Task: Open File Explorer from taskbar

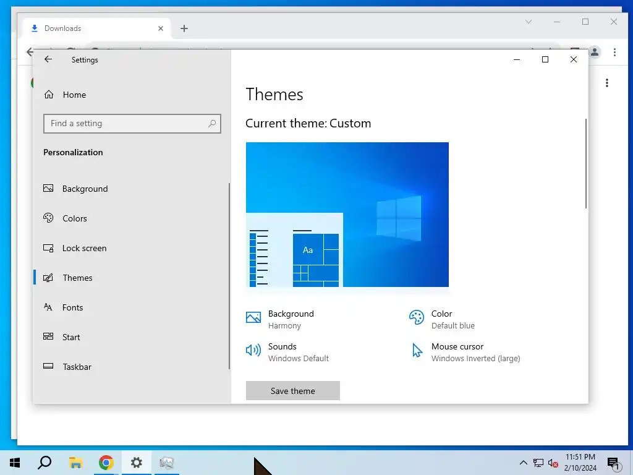Action: (75, 463)
